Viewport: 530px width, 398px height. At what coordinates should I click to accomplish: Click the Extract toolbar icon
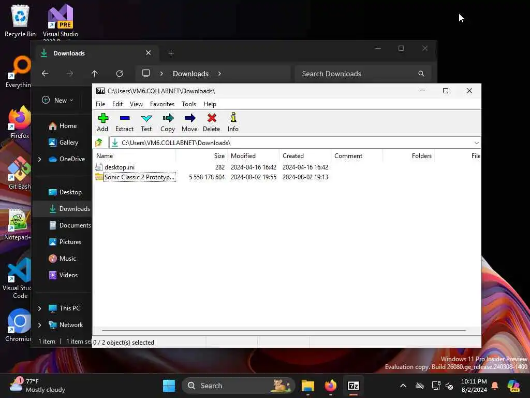click(x=124, y=122)
